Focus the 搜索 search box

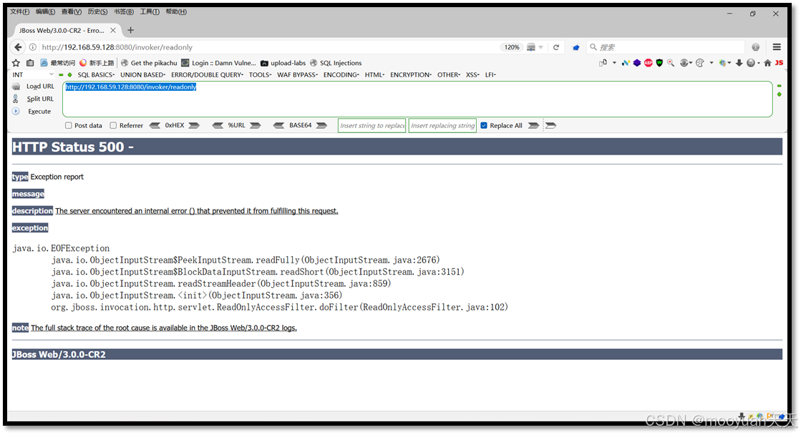[x=666, y=47]
